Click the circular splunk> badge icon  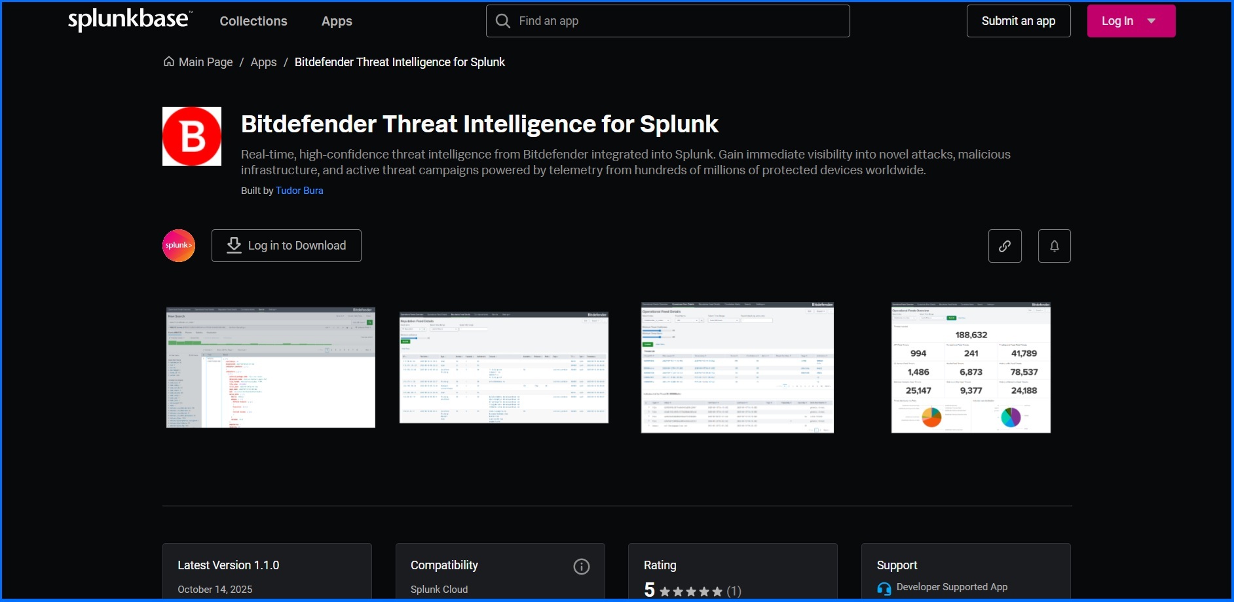[178, 245]
